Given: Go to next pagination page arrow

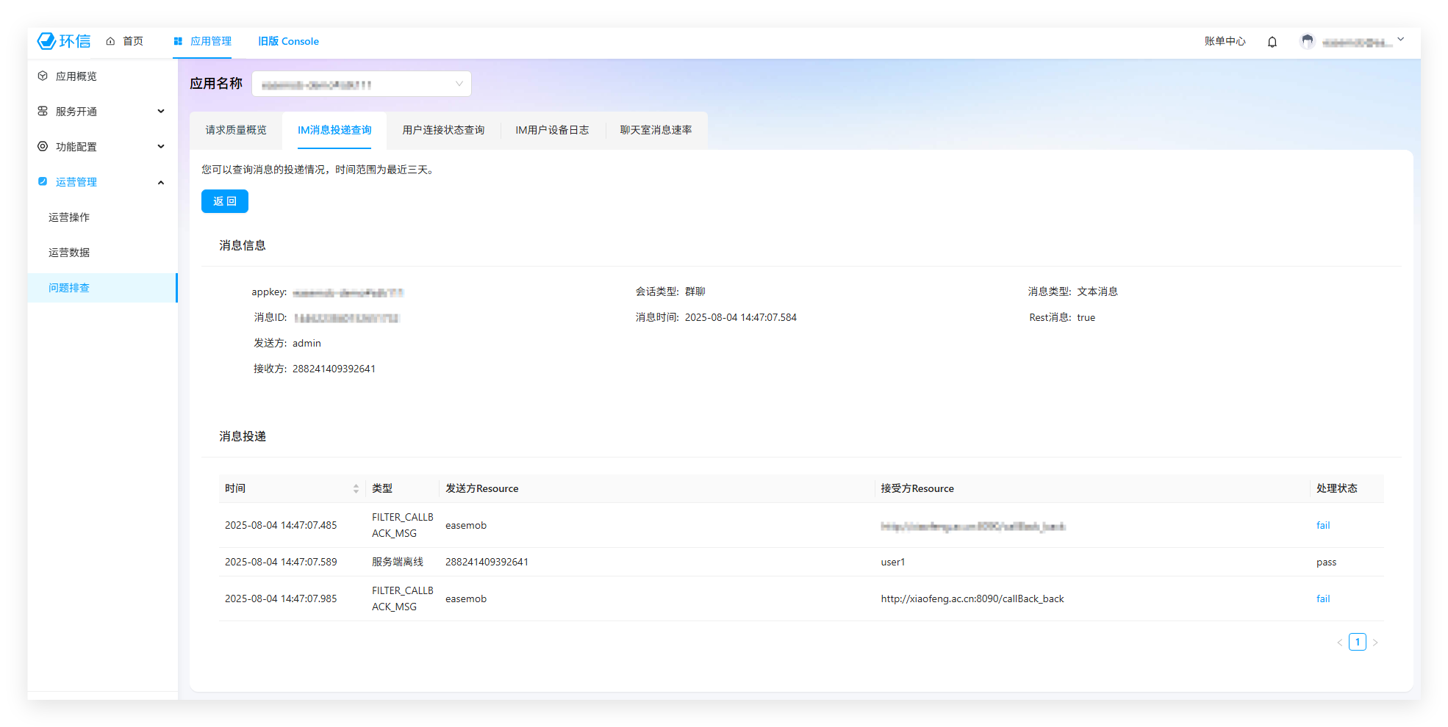Looking at the screenshot, I should pos(1374,643).
